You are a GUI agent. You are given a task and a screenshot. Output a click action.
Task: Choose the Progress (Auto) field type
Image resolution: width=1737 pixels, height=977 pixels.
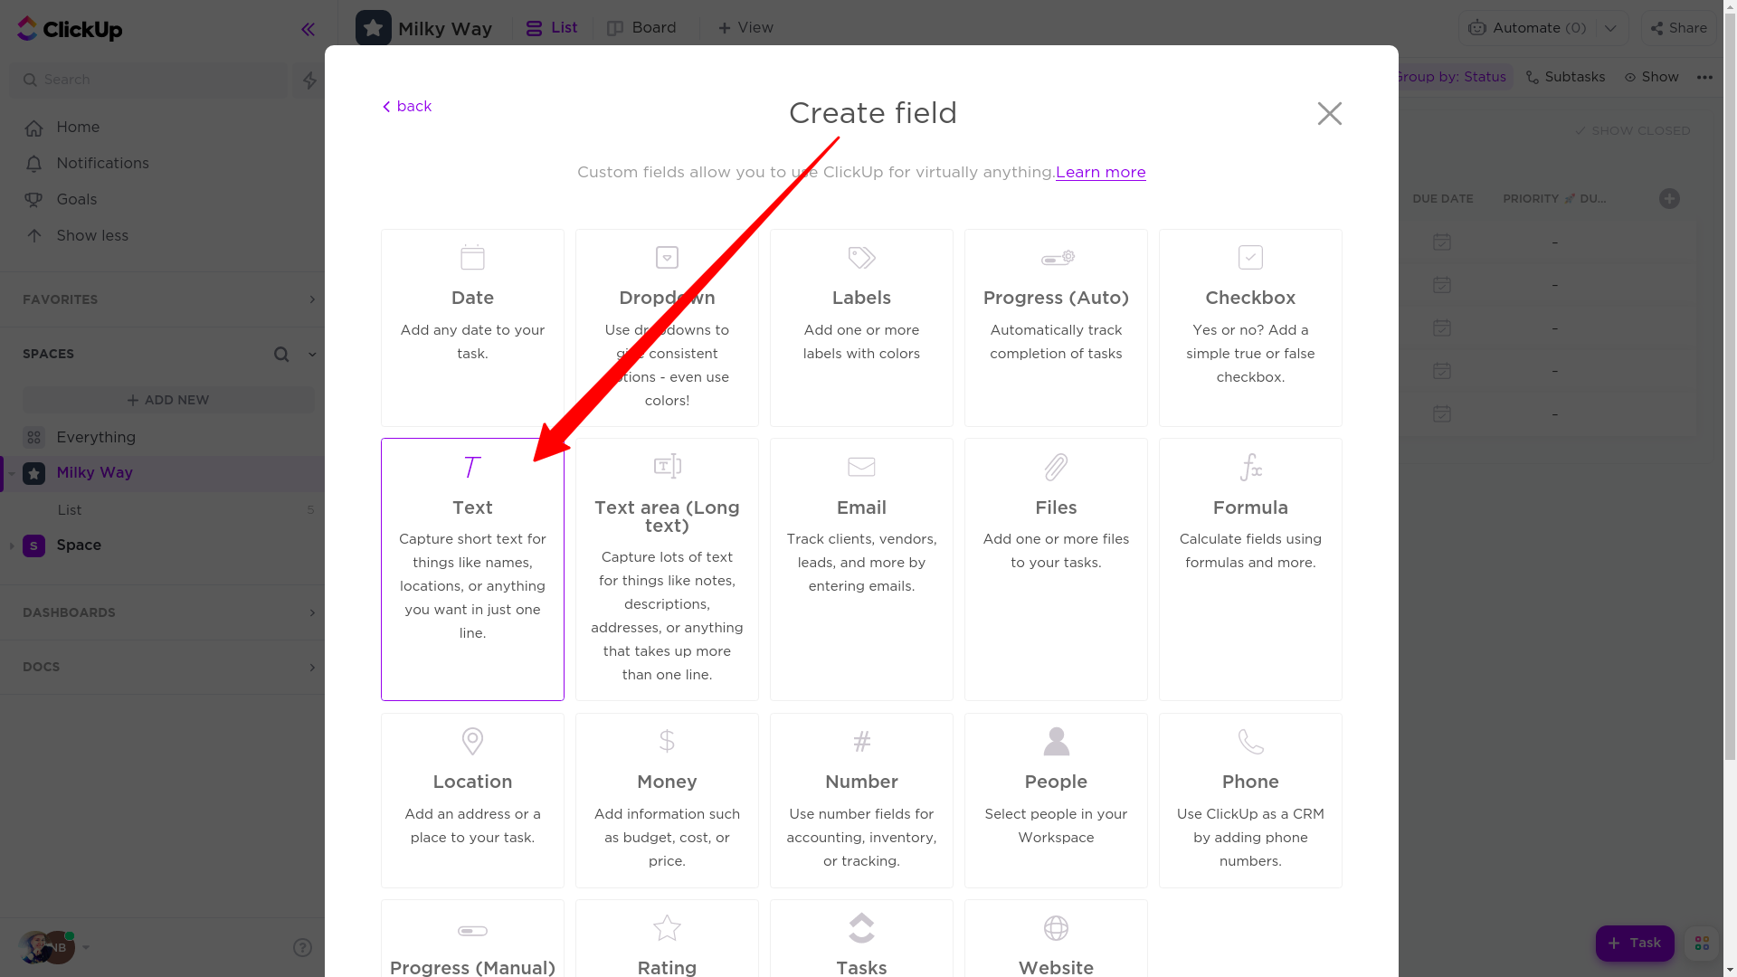click(1056, 327)
